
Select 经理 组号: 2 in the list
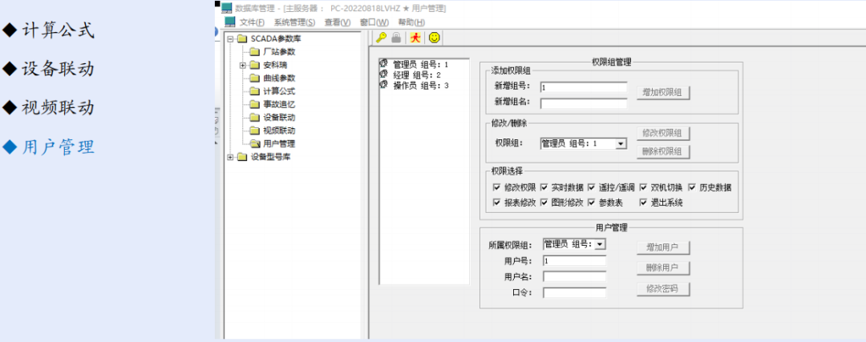416,75
